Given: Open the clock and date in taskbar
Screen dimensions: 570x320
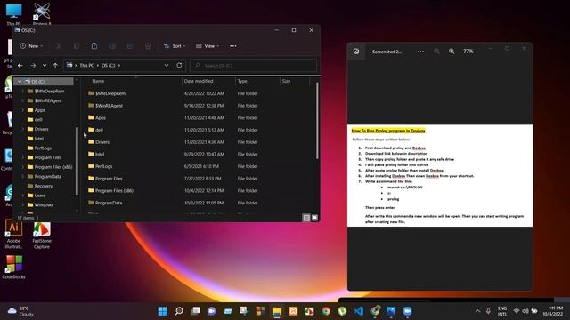Looking at the screenshot, I should pyautogui.click(x=553, y=311).
